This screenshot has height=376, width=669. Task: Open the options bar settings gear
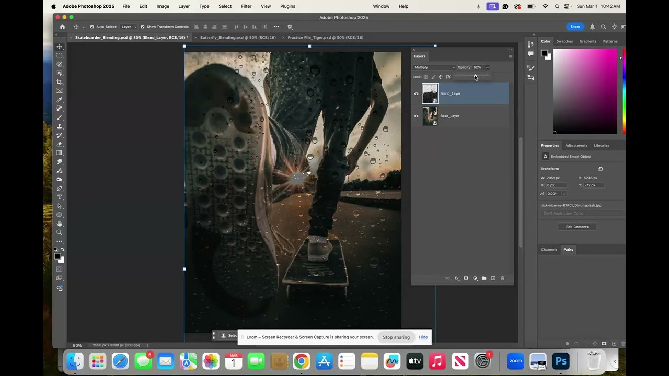(x=290, y=27)
